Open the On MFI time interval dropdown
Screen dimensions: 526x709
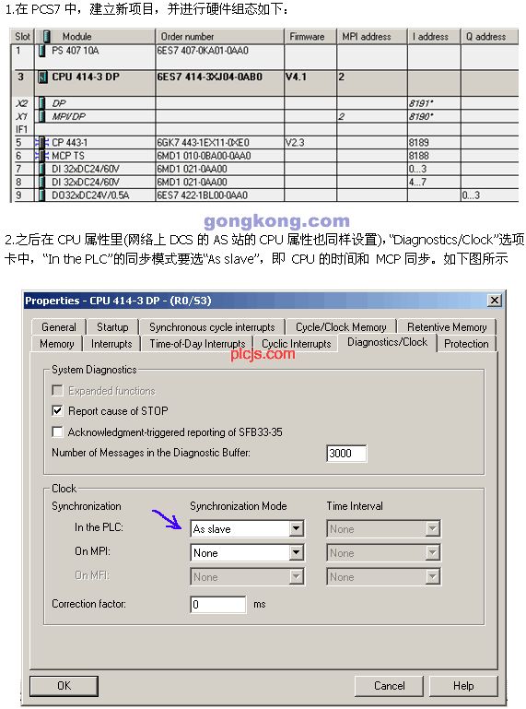pos(432,576)
